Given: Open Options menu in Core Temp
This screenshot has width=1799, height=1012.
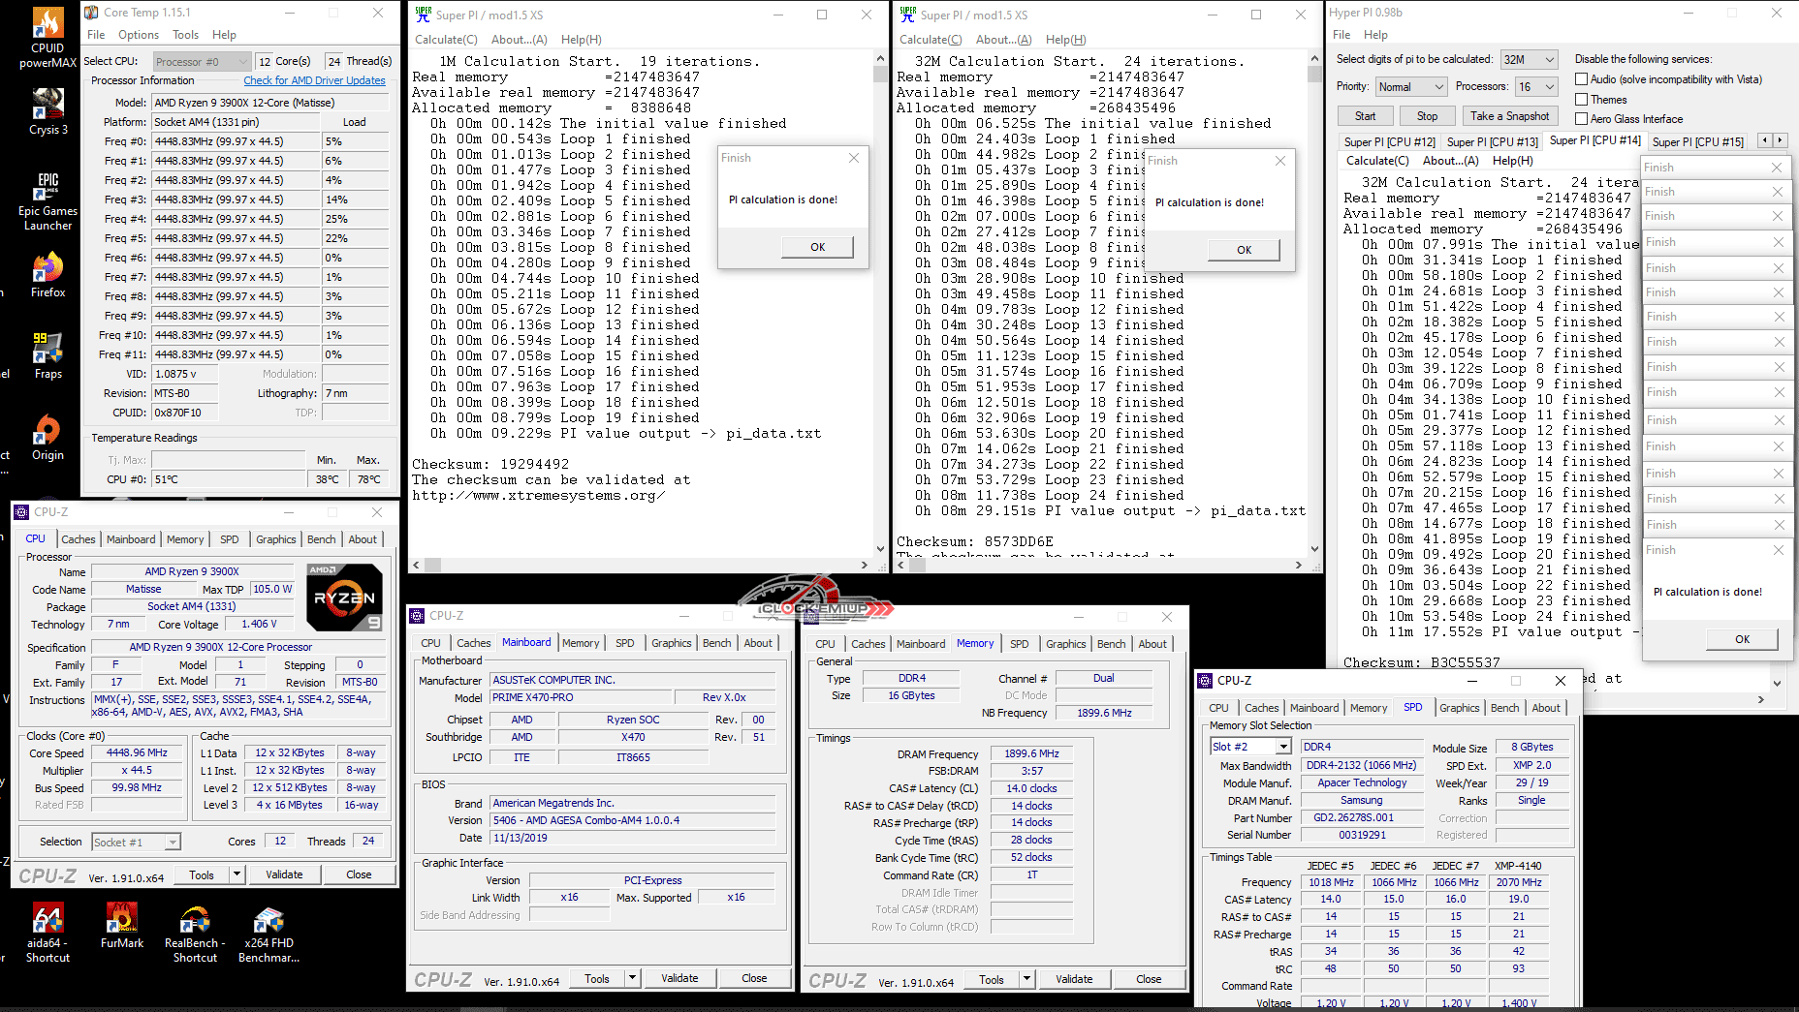Looking at the screenshot, I should (x=139, y=35).
